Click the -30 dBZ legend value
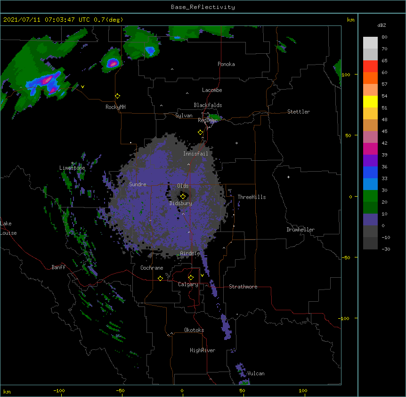Viewport: 406px width, 397px height. (x=386, y=249)
